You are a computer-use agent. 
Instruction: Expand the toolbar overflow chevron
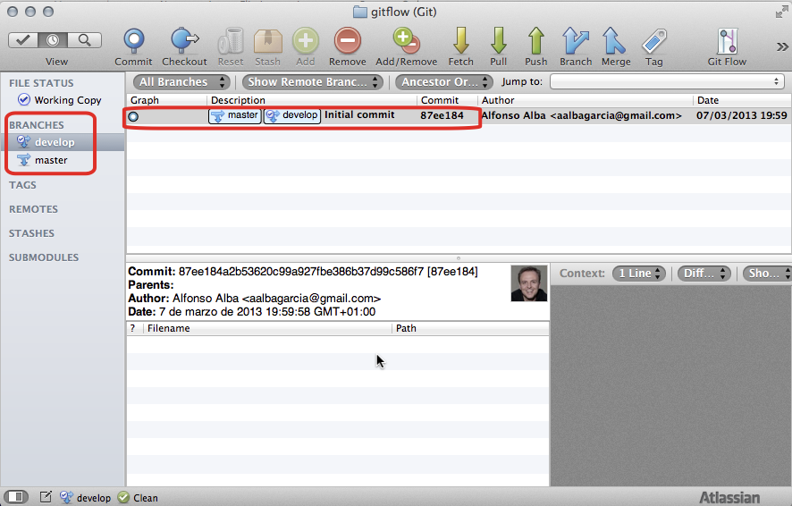[x=782, y=46]
